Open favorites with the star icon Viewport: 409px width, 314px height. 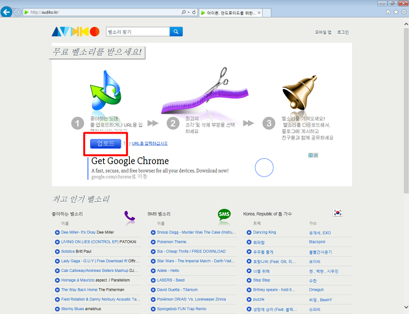(396, 12)
